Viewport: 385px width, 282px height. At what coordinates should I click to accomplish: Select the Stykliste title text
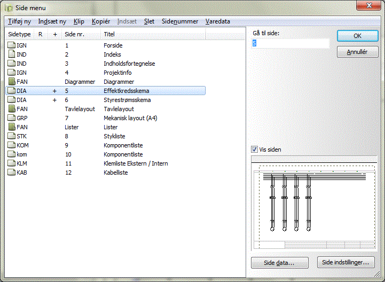(114, 136)
